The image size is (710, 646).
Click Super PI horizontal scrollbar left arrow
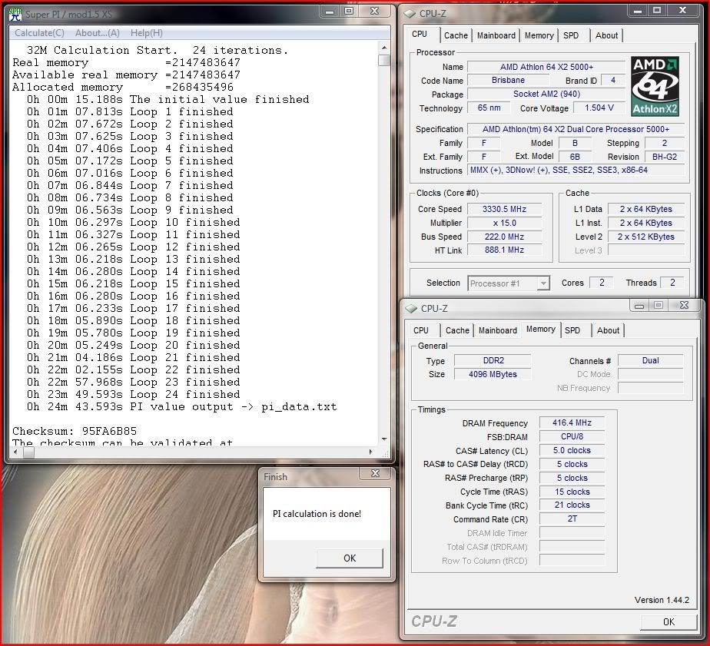click(x=16, y=452)
